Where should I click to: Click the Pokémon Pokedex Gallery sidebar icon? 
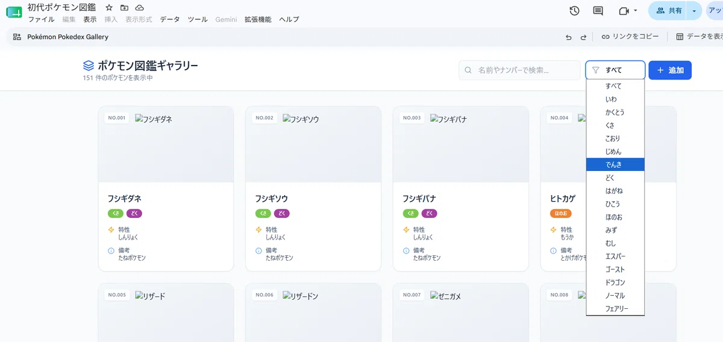[x=17, y=37]
